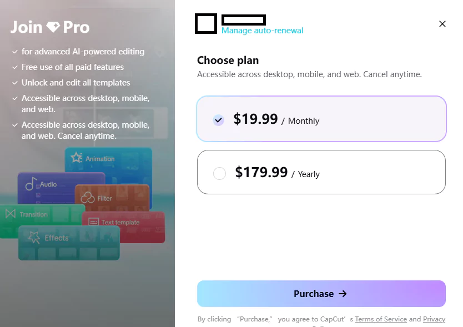Dismiss the plan dialog with the X
This screenshot has width=463, height=327.
point(442,24)
